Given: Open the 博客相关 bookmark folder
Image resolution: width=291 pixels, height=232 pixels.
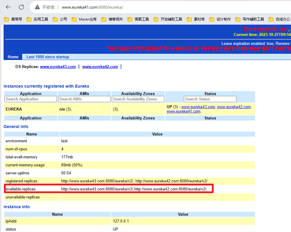Looking at the screenshot, I should coord(112,19).
